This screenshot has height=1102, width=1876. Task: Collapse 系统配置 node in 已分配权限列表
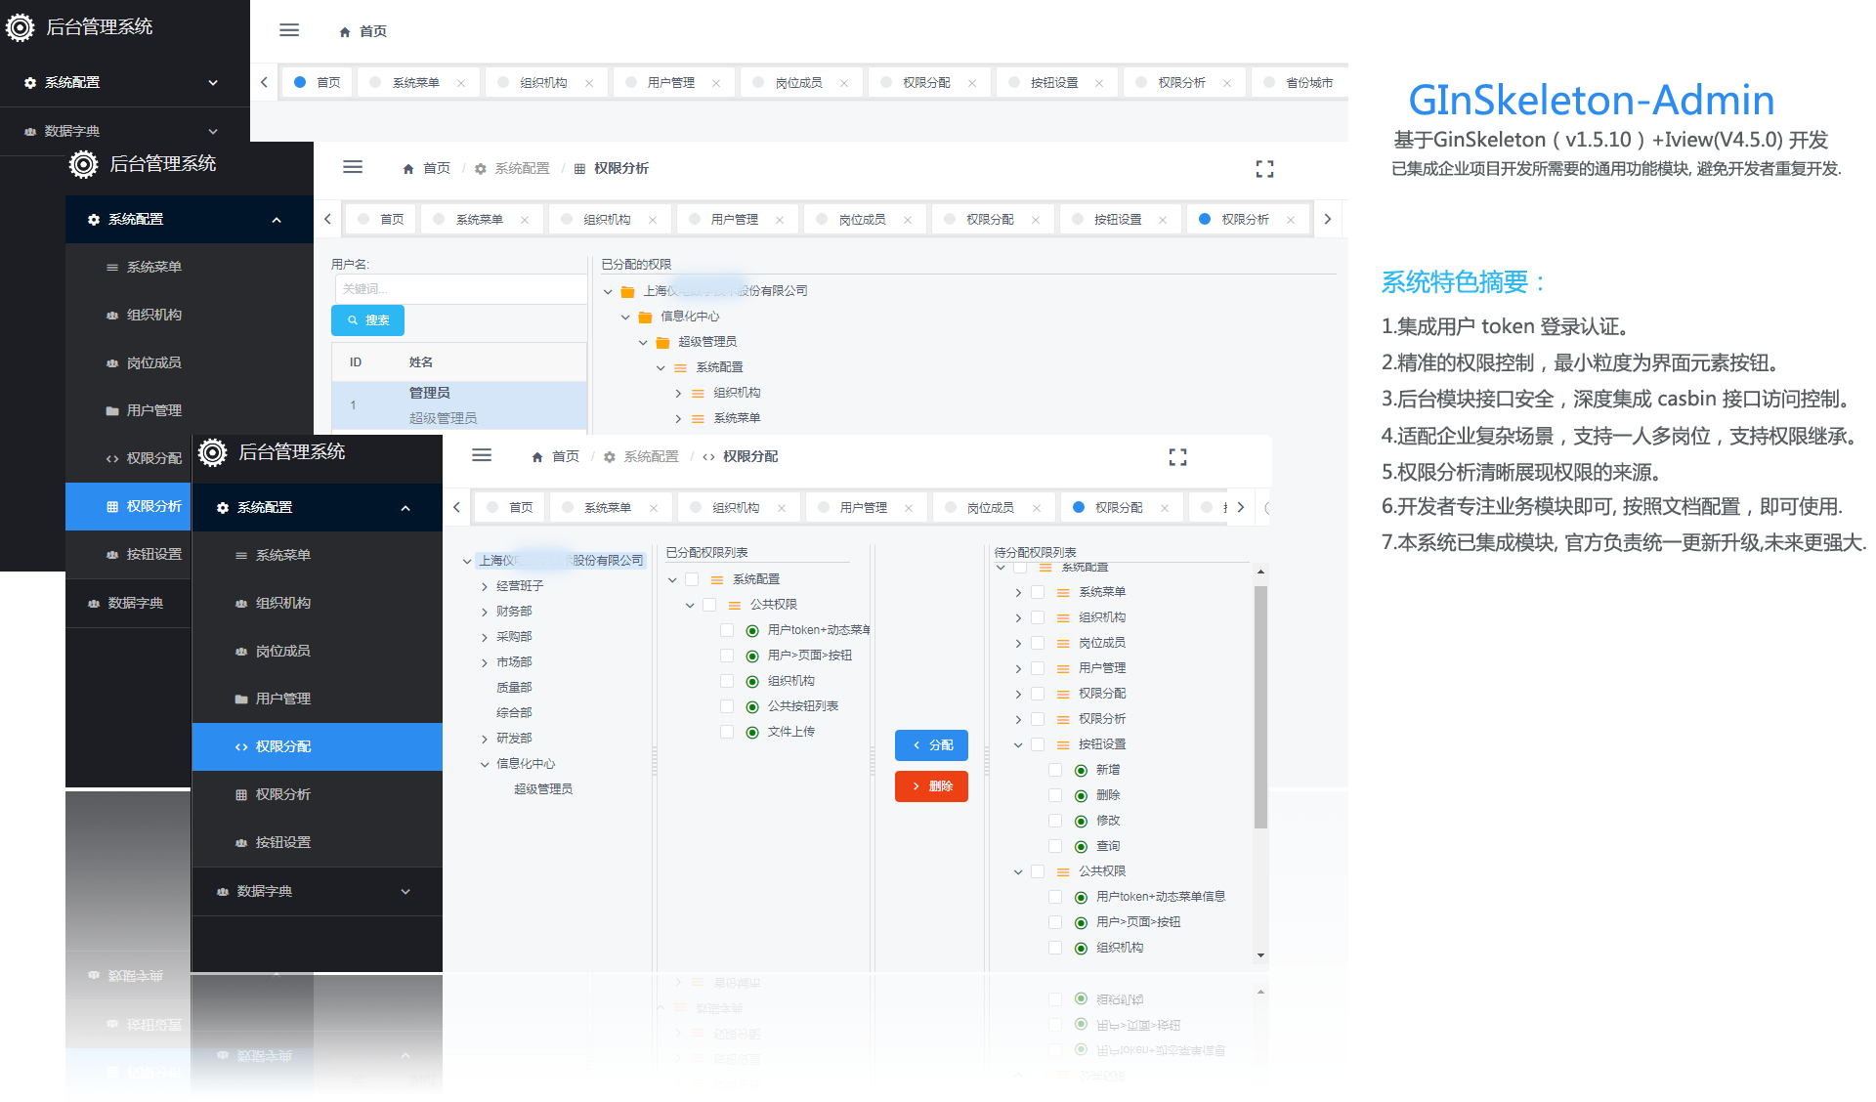click(672, 579)
